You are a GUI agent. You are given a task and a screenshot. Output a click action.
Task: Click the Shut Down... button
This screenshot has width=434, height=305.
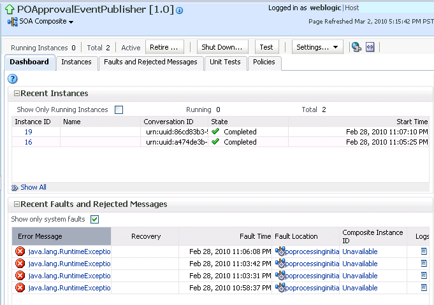[x=222, y=47]
